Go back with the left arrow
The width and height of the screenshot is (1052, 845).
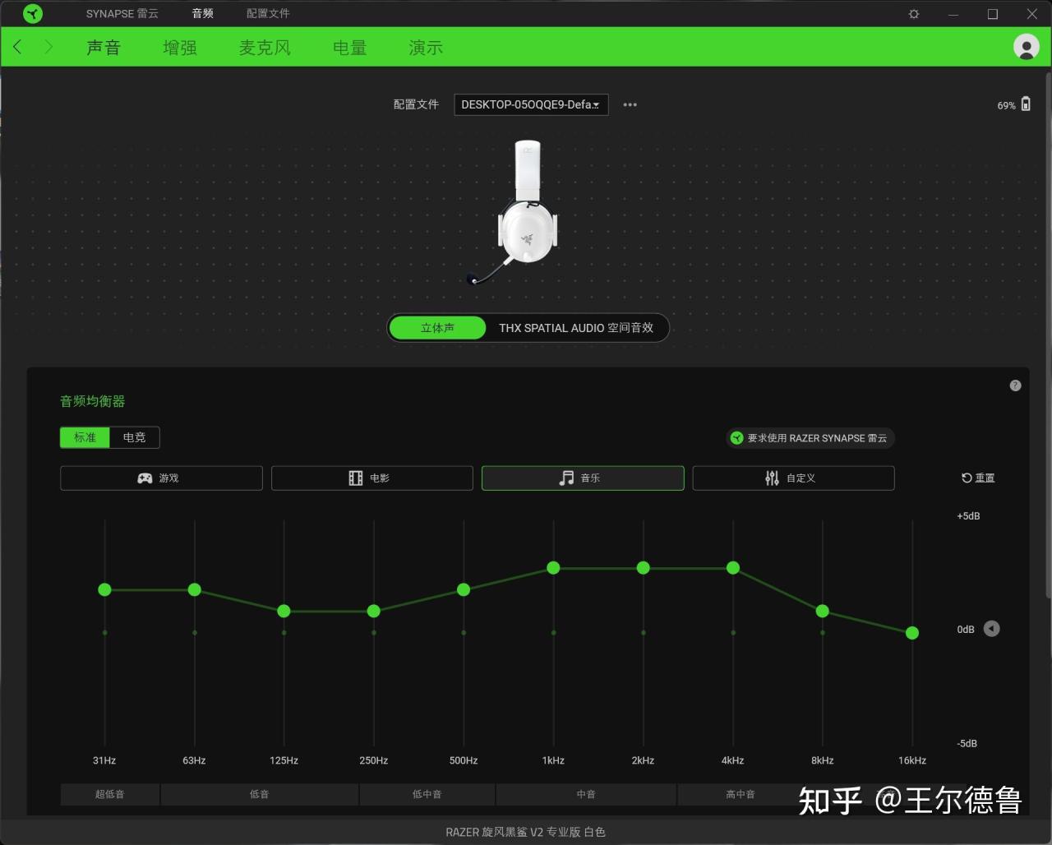point(18,47)
